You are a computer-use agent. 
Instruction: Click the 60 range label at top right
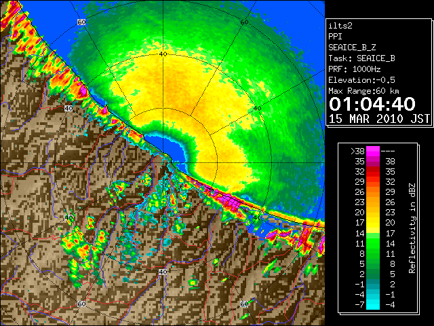[x=244, y=22]
